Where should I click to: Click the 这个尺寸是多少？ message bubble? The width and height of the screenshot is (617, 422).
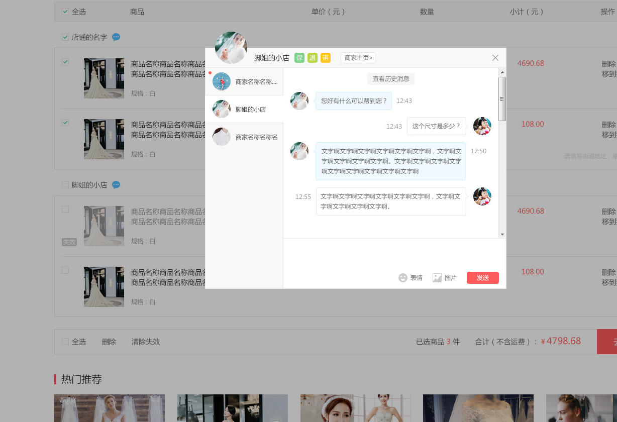437,126
